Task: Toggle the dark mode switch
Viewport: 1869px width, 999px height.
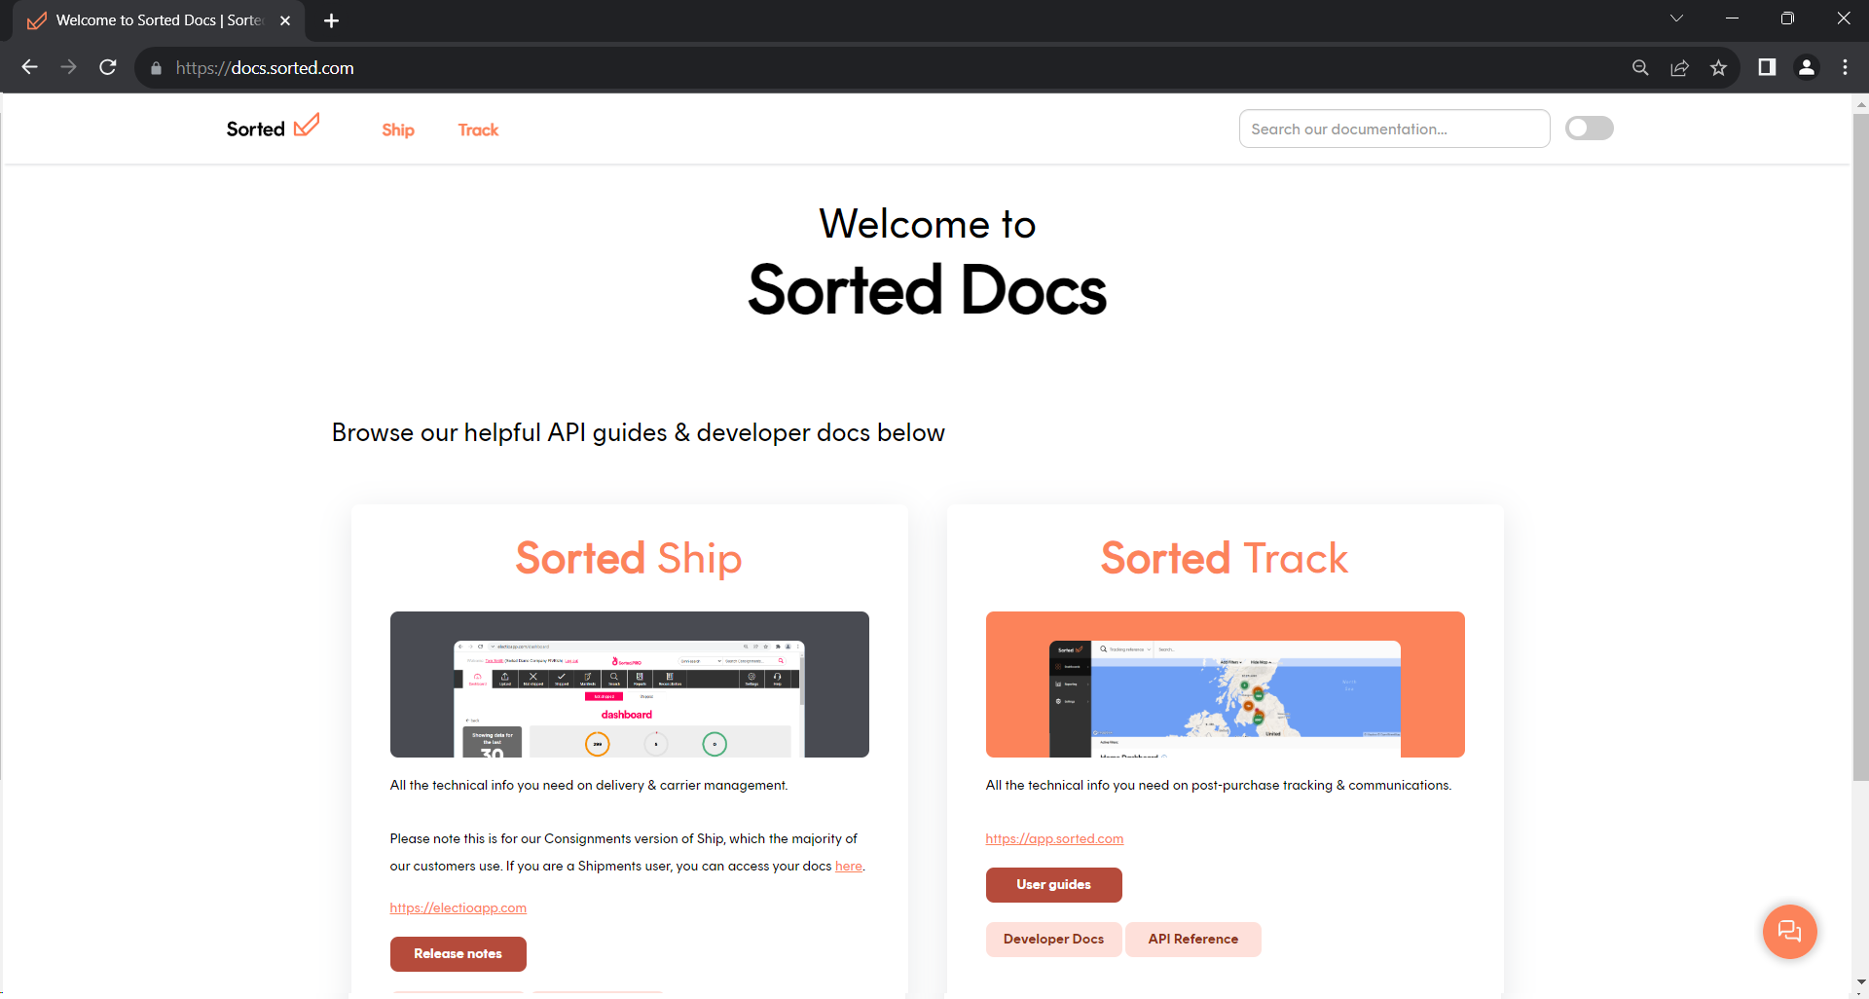Action: click(x=1589, y=129)
